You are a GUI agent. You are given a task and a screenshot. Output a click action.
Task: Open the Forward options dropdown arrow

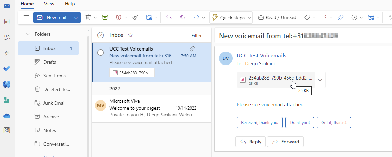204,18
